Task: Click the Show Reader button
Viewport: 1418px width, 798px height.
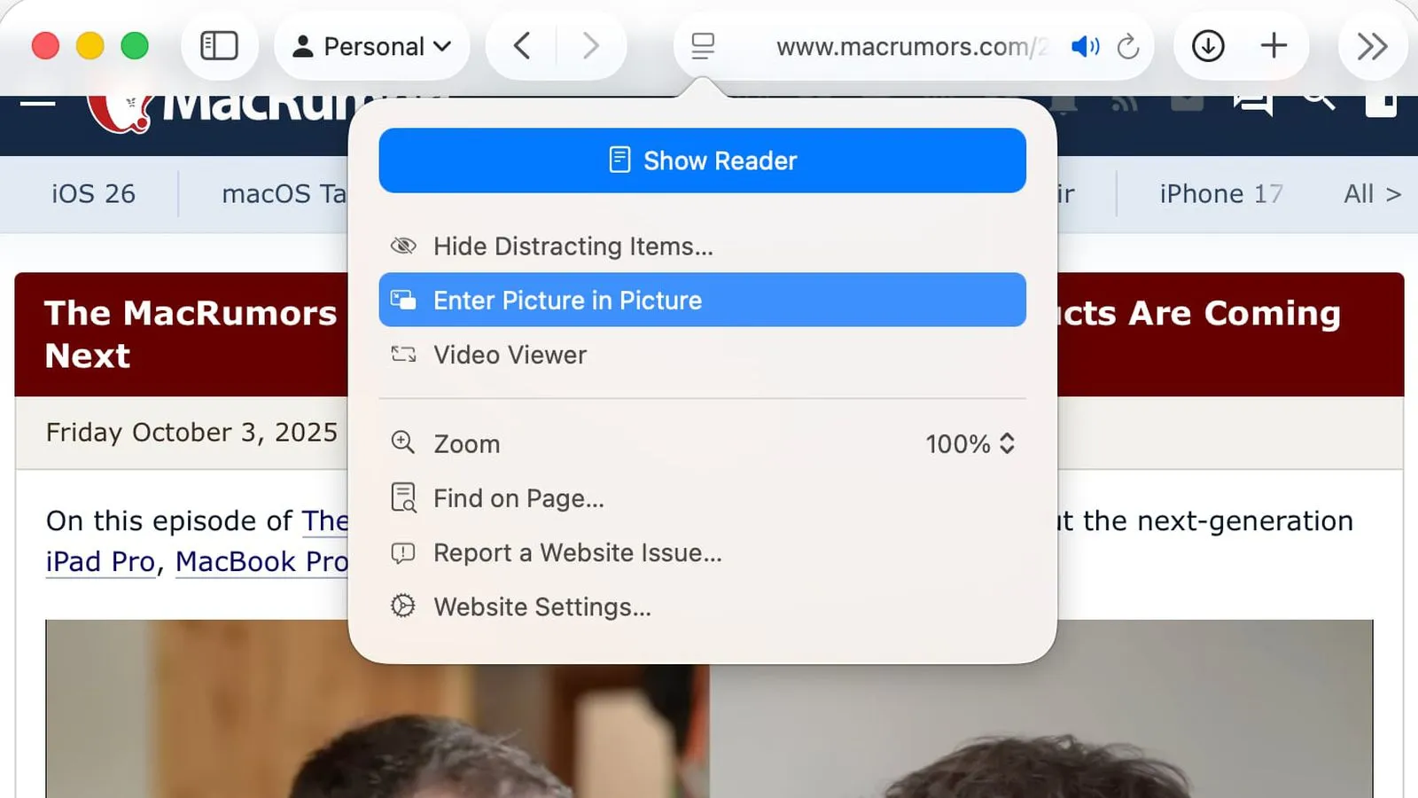Action: [x=702, y=160]
